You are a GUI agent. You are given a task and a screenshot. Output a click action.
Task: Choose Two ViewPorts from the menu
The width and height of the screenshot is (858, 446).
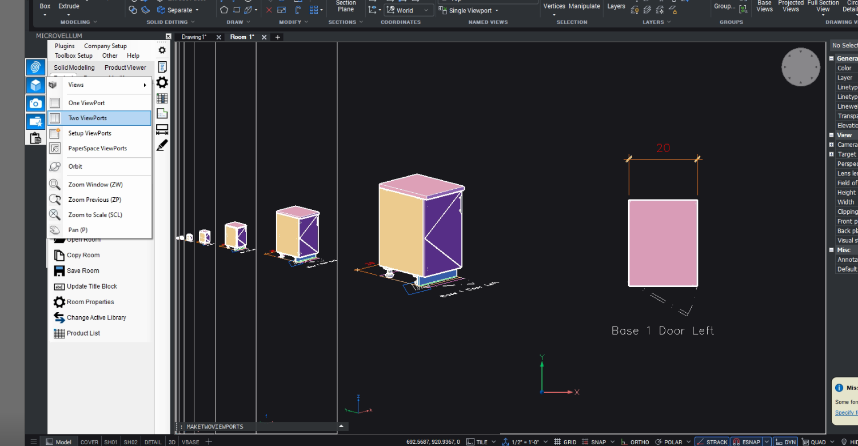coord(87,118)
